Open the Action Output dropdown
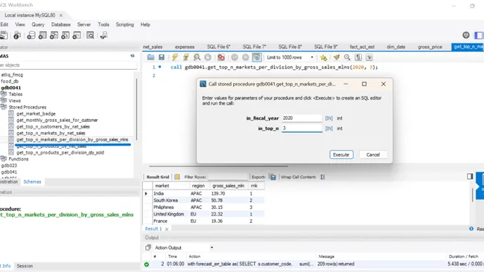This screenshot has width=484, height=272. (x=184, y=247)
